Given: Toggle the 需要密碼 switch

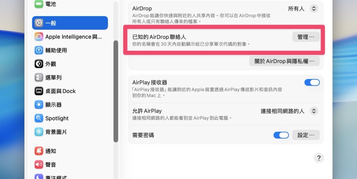Looking at the screenshot, I should 281,135.
